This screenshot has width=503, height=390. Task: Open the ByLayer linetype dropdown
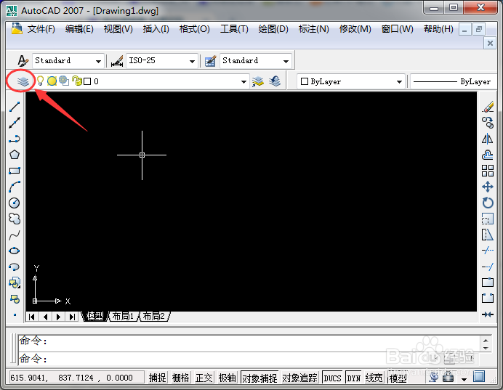point(454,82)
